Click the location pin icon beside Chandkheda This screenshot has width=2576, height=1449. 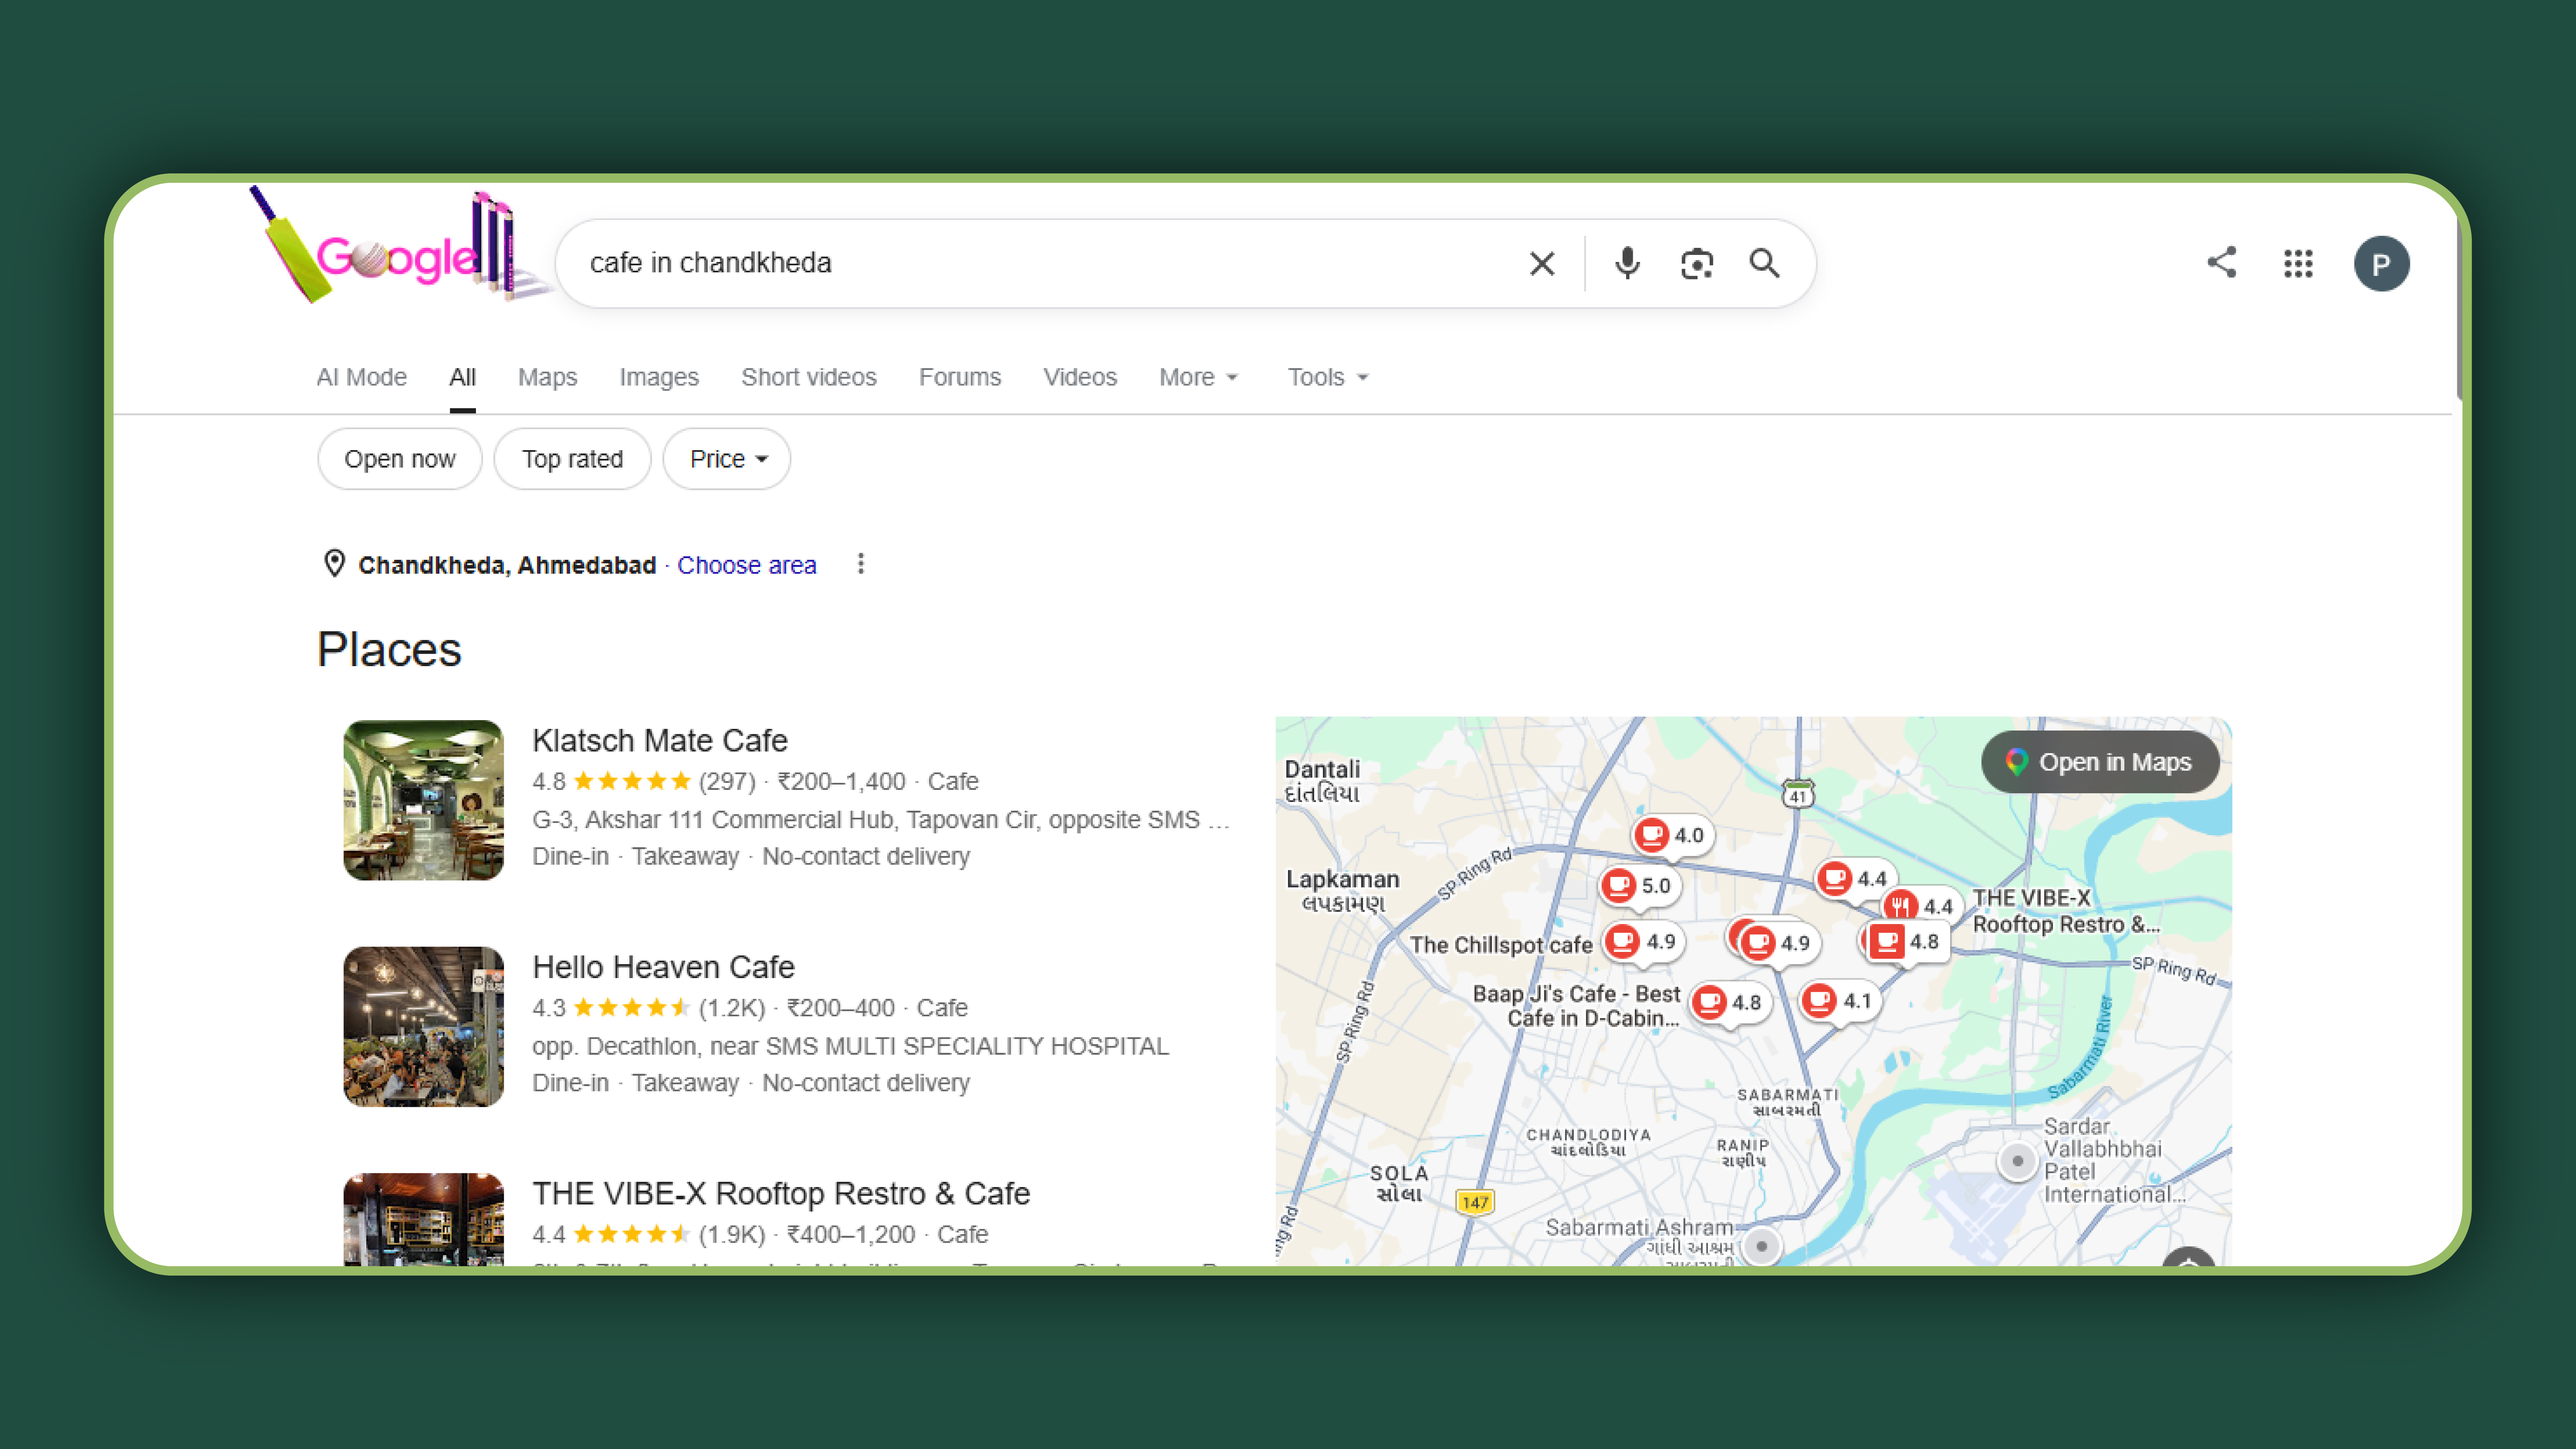point(335,564)
